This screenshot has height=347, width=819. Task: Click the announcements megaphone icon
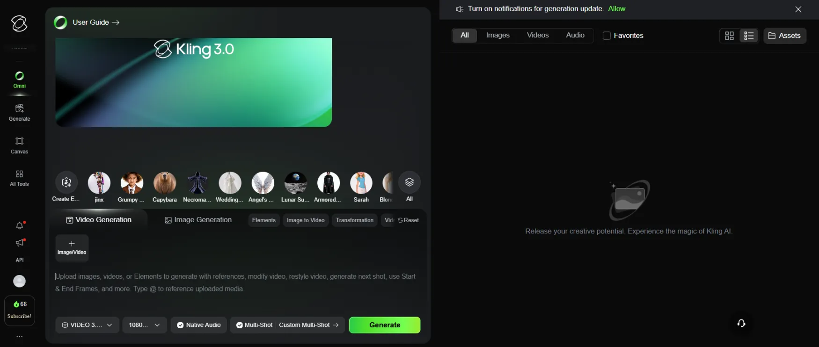tap(19, 243)
